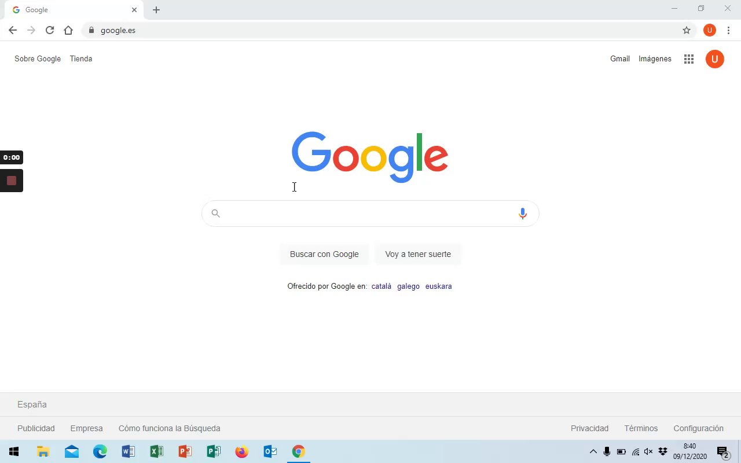Switch language to galego
The height and width of the screenshot is (463, 741).
coord(408,286)
